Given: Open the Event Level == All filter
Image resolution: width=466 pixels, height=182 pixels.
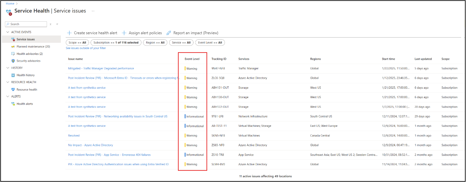Looking at the screenshot, I should point(210,43).
